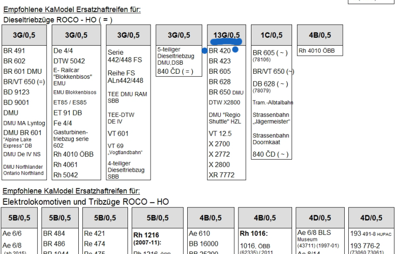Click the Rh 1216 (2007-11) entry
Viewport: 401px width, 254px height.
(147, 238)
